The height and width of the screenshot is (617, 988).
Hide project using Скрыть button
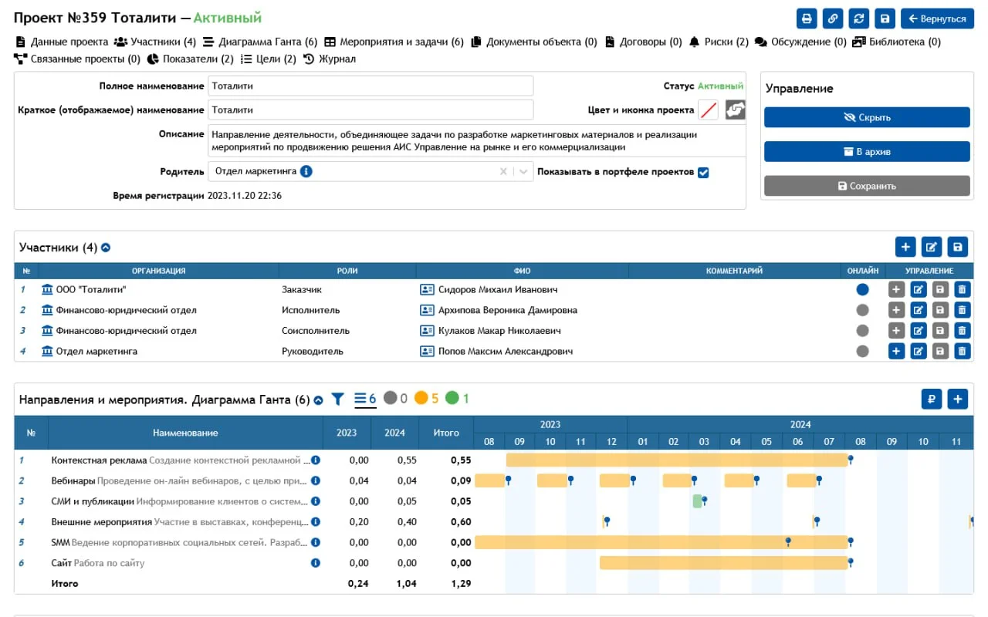click(x=867, y=117)
